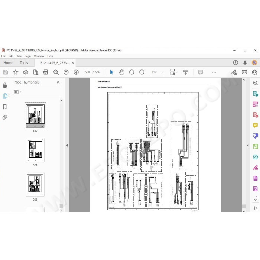Add bookmark with star icon
This screenshot has height=260, width=260.
(x=16, y=72)
